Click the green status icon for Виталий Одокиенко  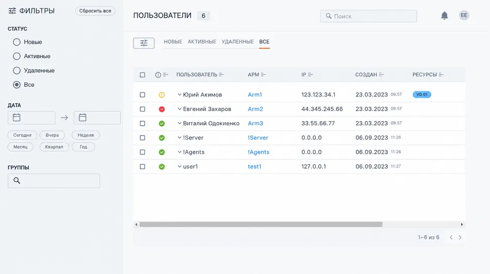(162, 124)
